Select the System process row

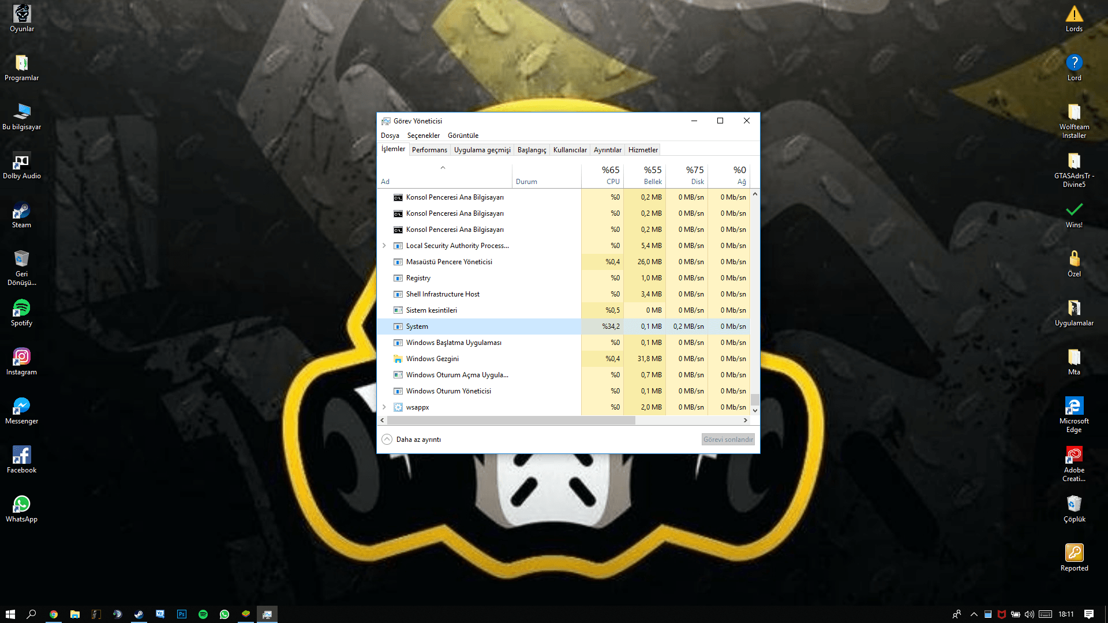pyautogui.click(x=563, y=326)
